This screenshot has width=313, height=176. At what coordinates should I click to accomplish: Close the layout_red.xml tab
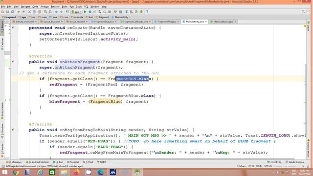pyautogui.click(x=87, y=22)
